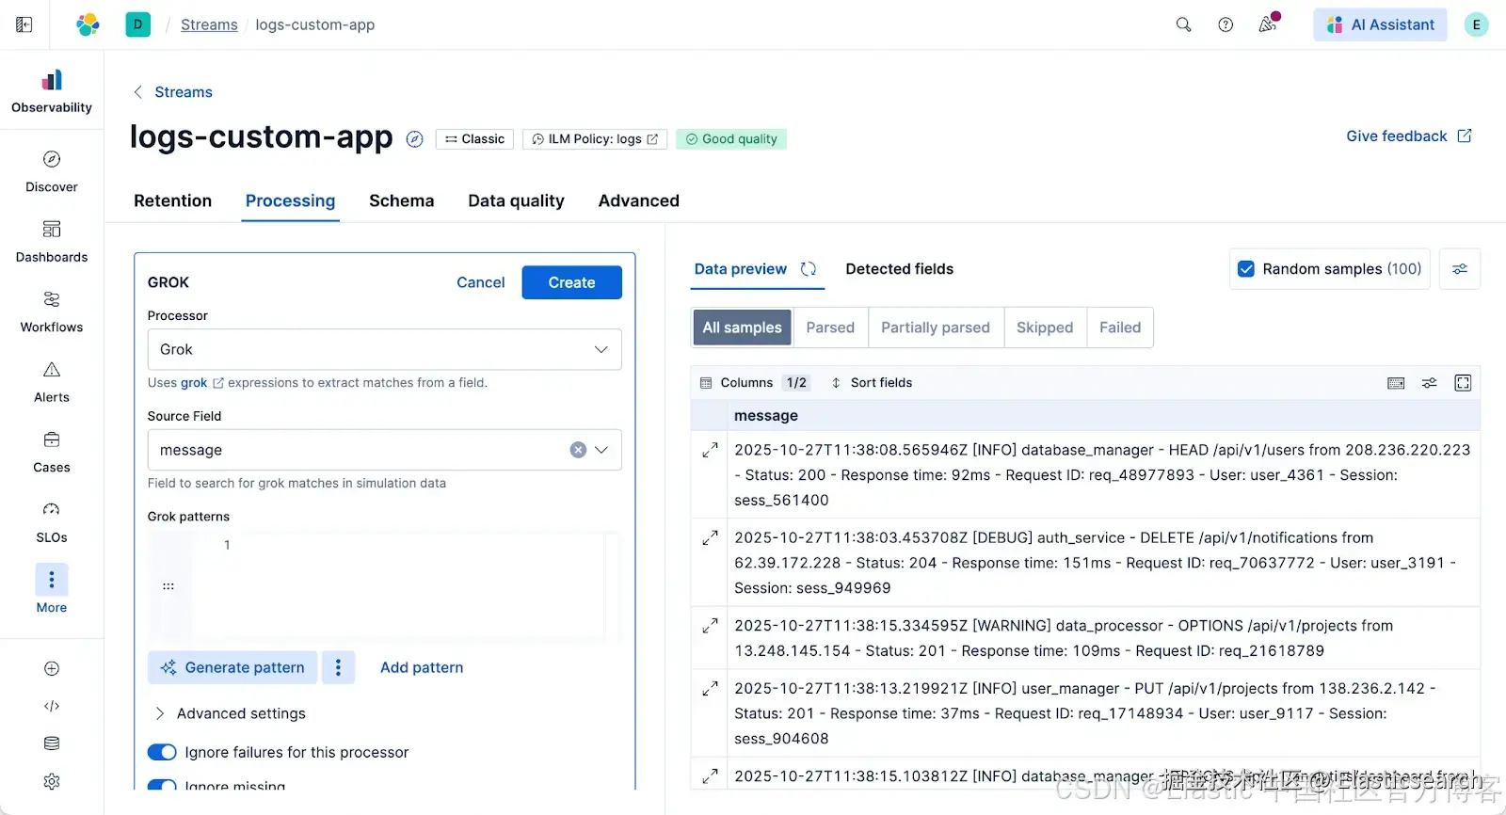Screen dimensions: 1506x815
Task: Open the notifications icon in header
Action: (1268, 24)
